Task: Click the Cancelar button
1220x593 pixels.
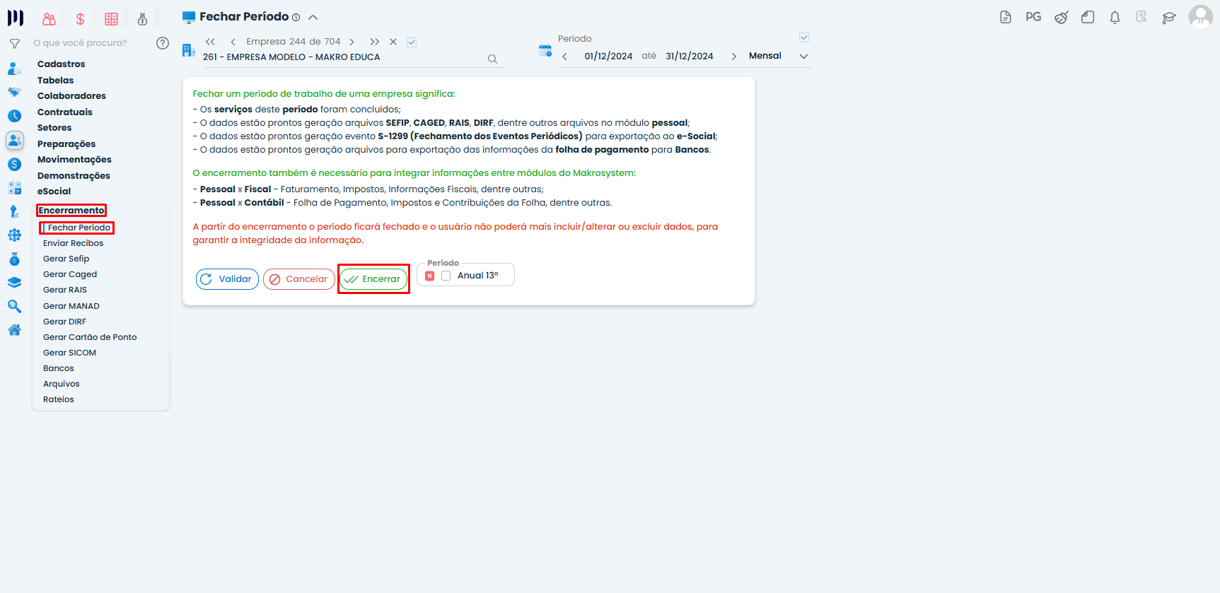Action: click(x=299, y=279)
